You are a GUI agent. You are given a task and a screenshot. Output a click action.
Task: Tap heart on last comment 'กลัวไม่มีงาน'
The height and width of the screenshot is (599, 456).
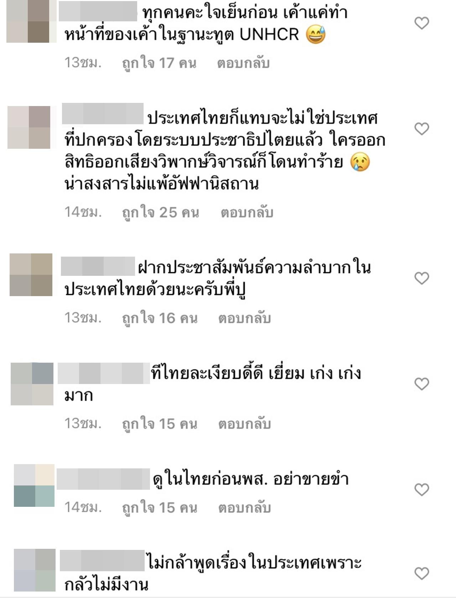[x=422, y=573]
